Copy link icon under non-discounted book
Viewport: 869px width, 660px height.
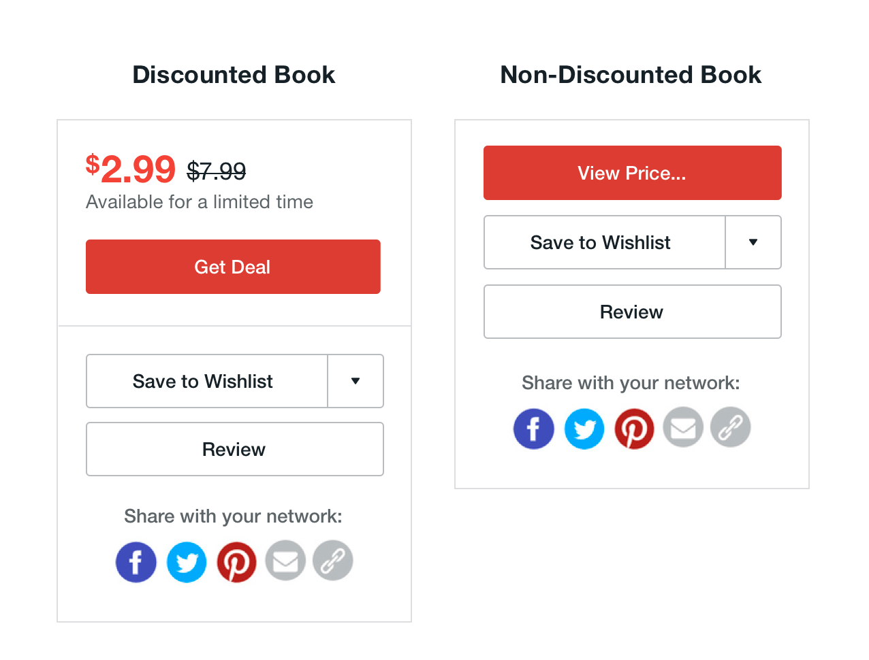(x=731, y=427)
